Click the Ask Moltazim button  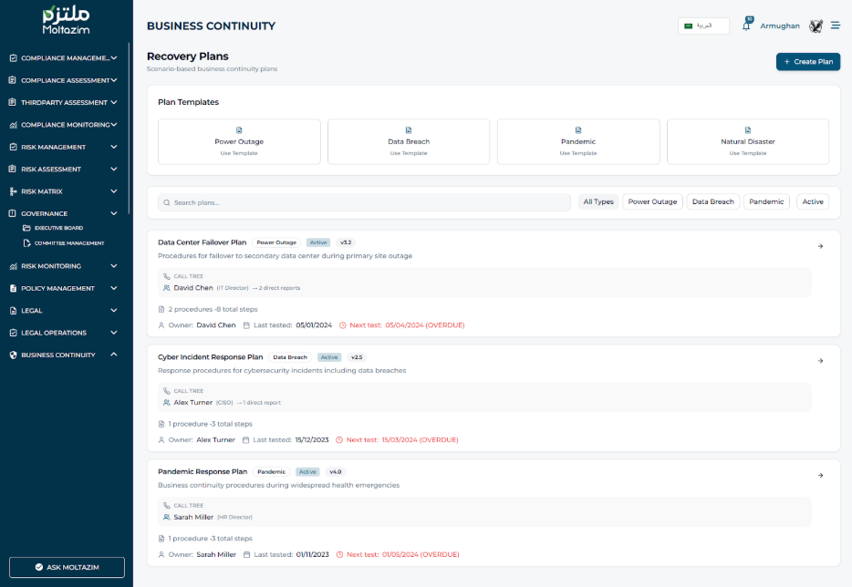[x=67, y=567]
